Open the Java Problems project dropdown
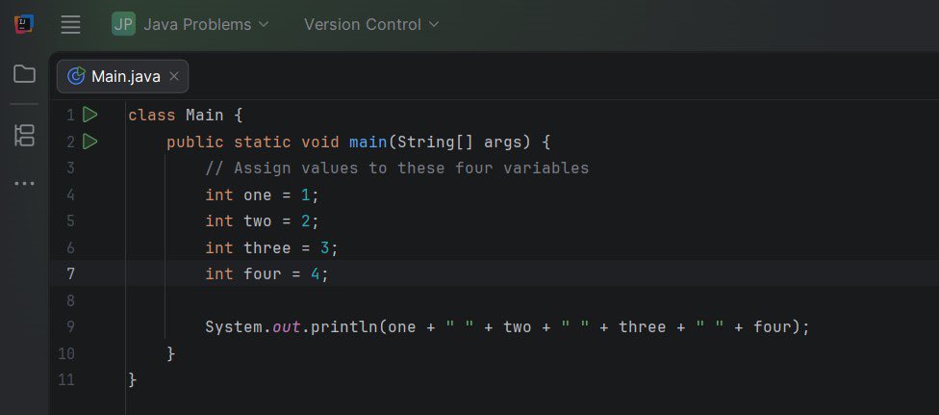Viewport: 939px width, 415px height. click(x=206, y=25)
